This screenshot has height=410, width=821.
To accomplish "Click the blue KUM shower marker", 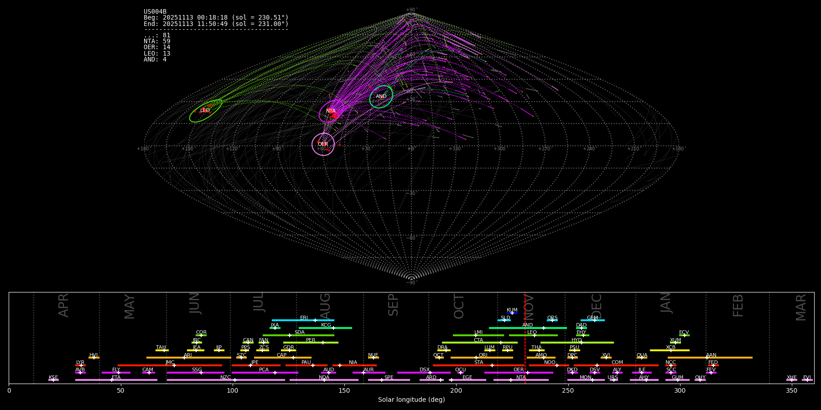I will click(x=512, y=313).
